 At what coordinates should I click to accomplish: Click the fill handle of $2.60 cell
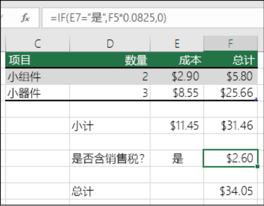pos(257,166)
